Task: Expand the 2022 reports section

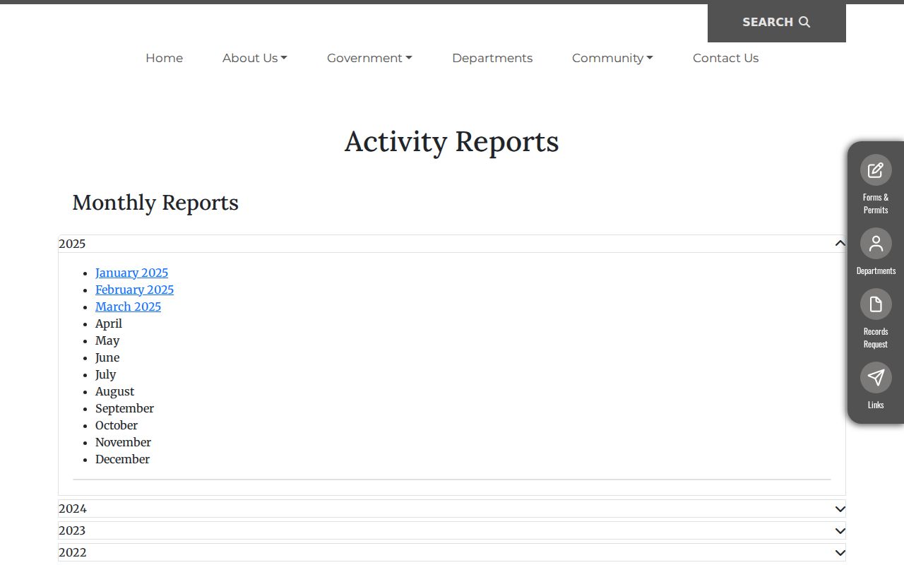Action: (452, 552)
